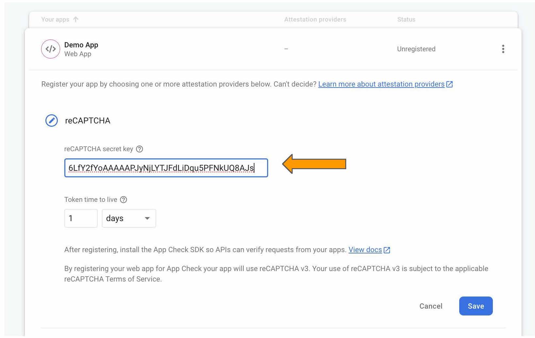
Task: Click the token time to live number field
Action: [x=81, y=218]
